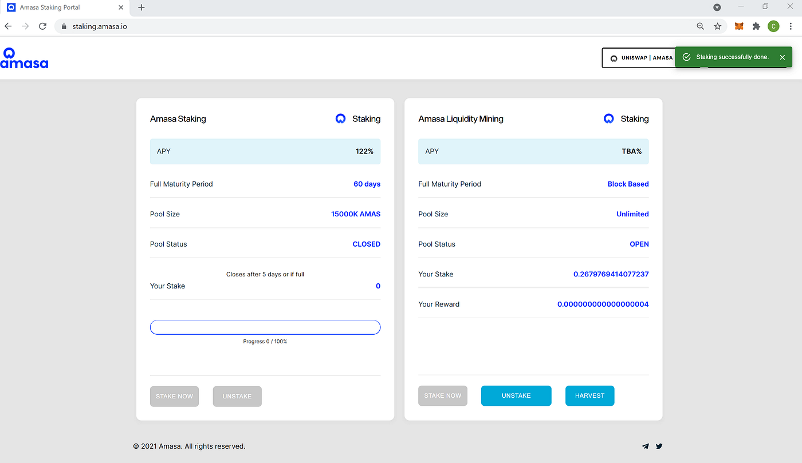
Task: Open the MetaMask fox extension icon
Action: tap(739, 26)
